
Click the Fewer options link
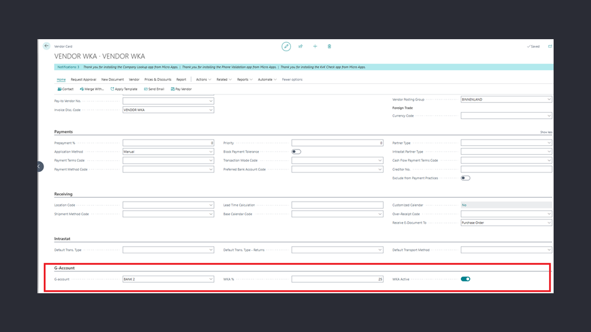pyautogui.click(x=292, y=79)
